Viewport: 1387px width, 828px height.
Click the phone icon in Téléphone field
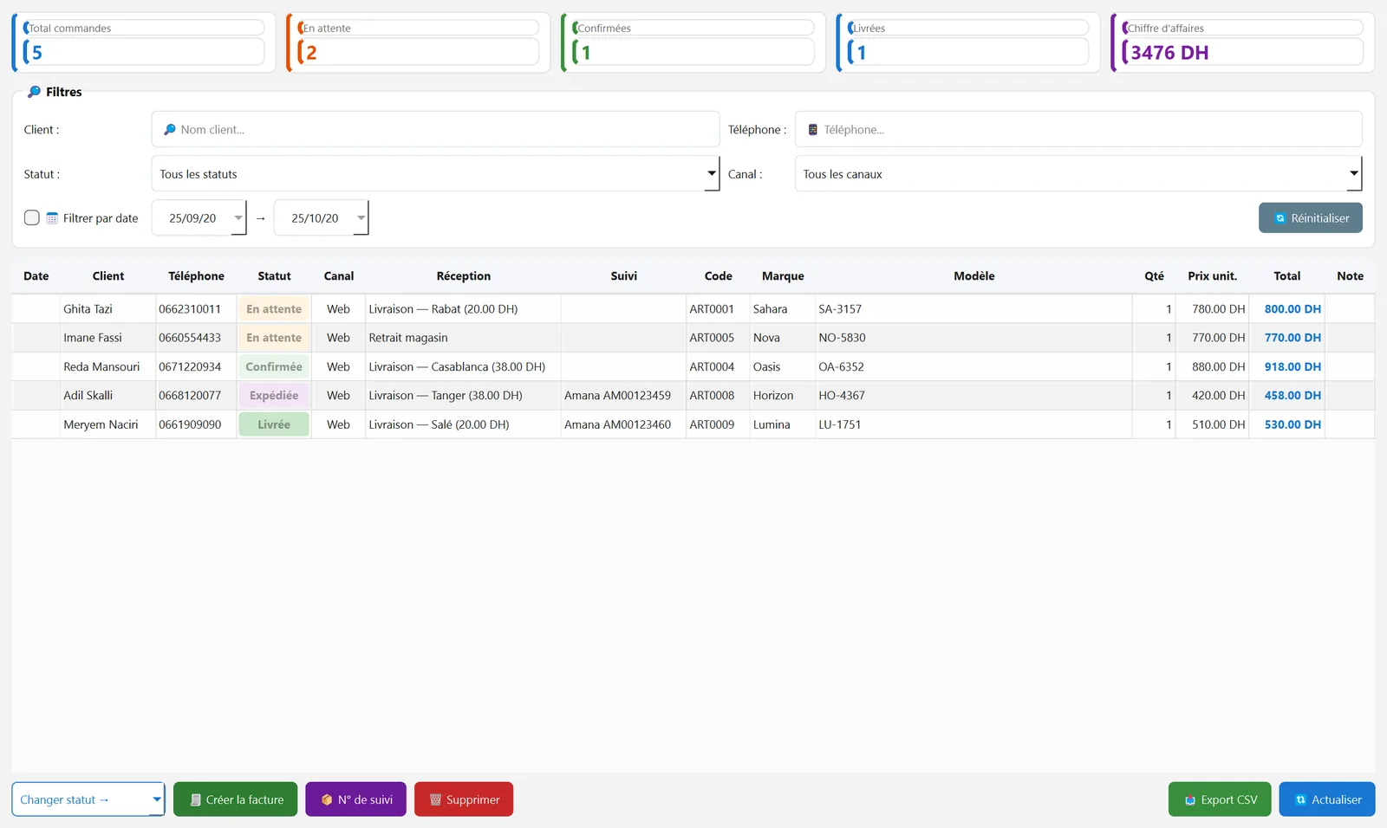coord(813,130)
